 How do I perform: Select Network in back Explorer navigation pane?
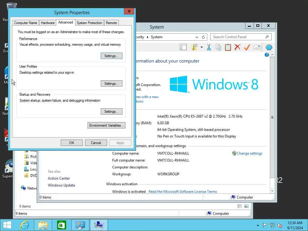pyautogui.click(x=29, y=188)
